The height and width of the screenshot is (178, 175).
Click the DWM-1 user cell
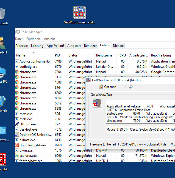coord(102,150)
